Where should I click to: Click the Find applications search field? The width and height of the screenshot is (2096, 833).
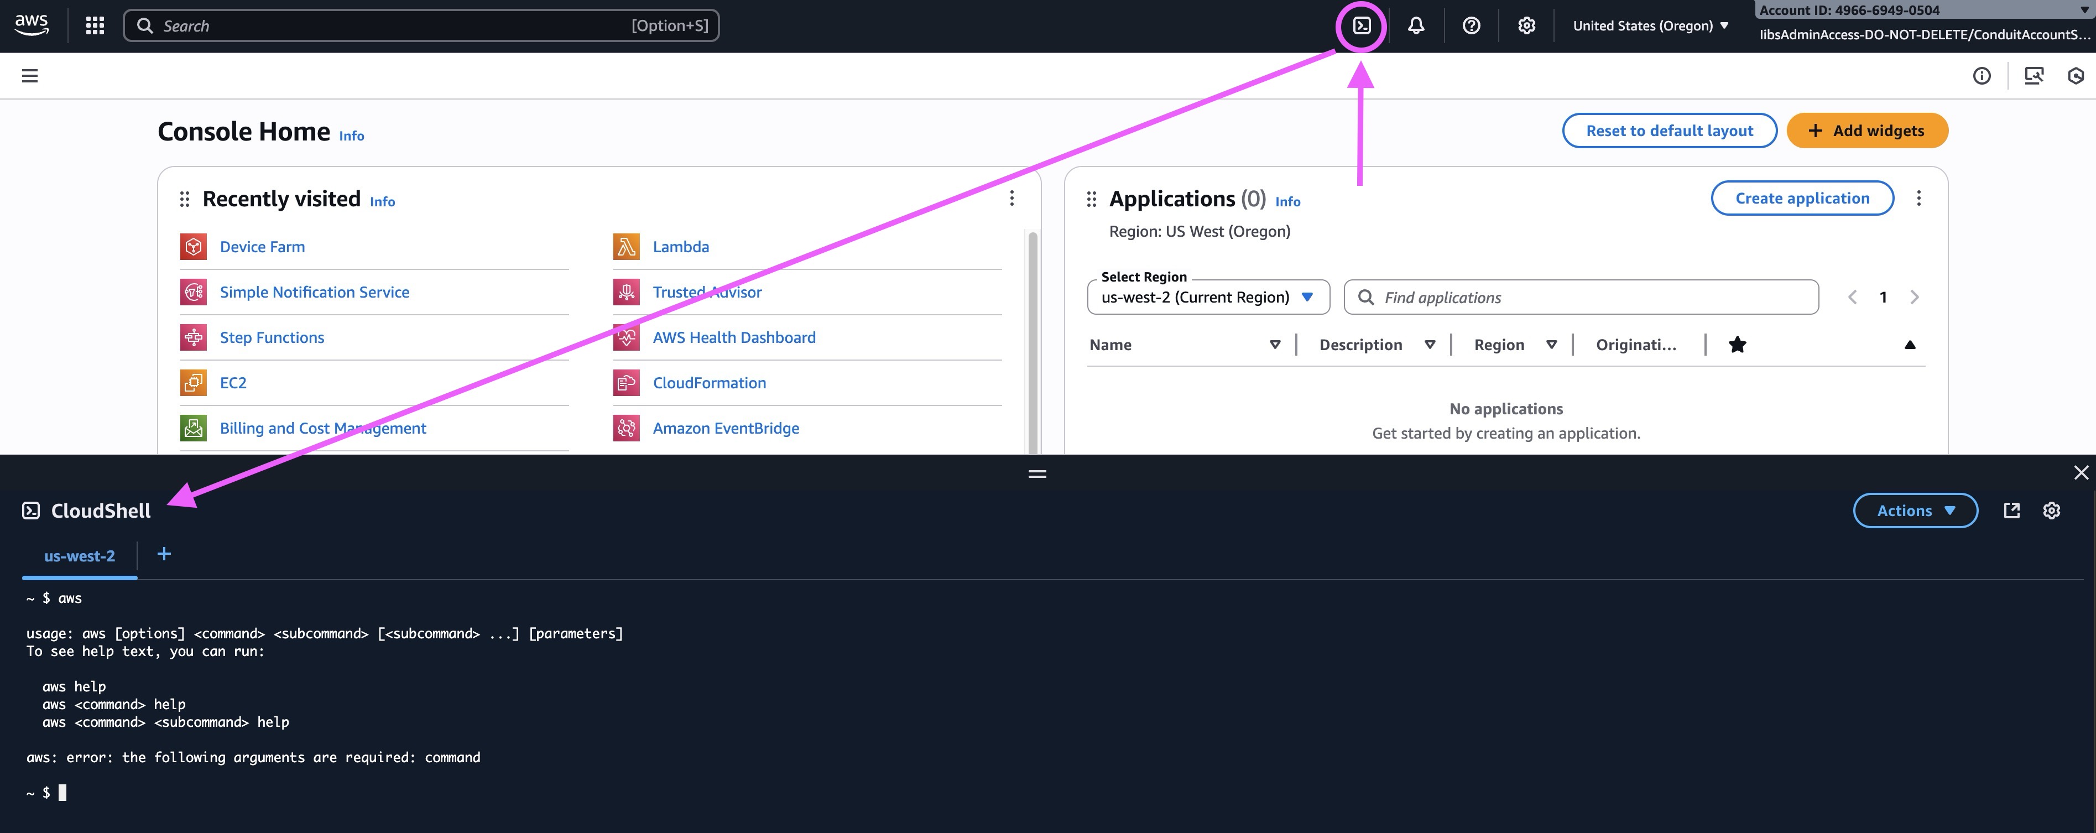pos(1578,297)
